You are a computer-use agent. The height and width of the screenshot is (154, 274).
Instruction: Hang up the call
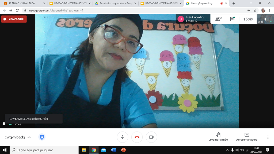[137, 137]
